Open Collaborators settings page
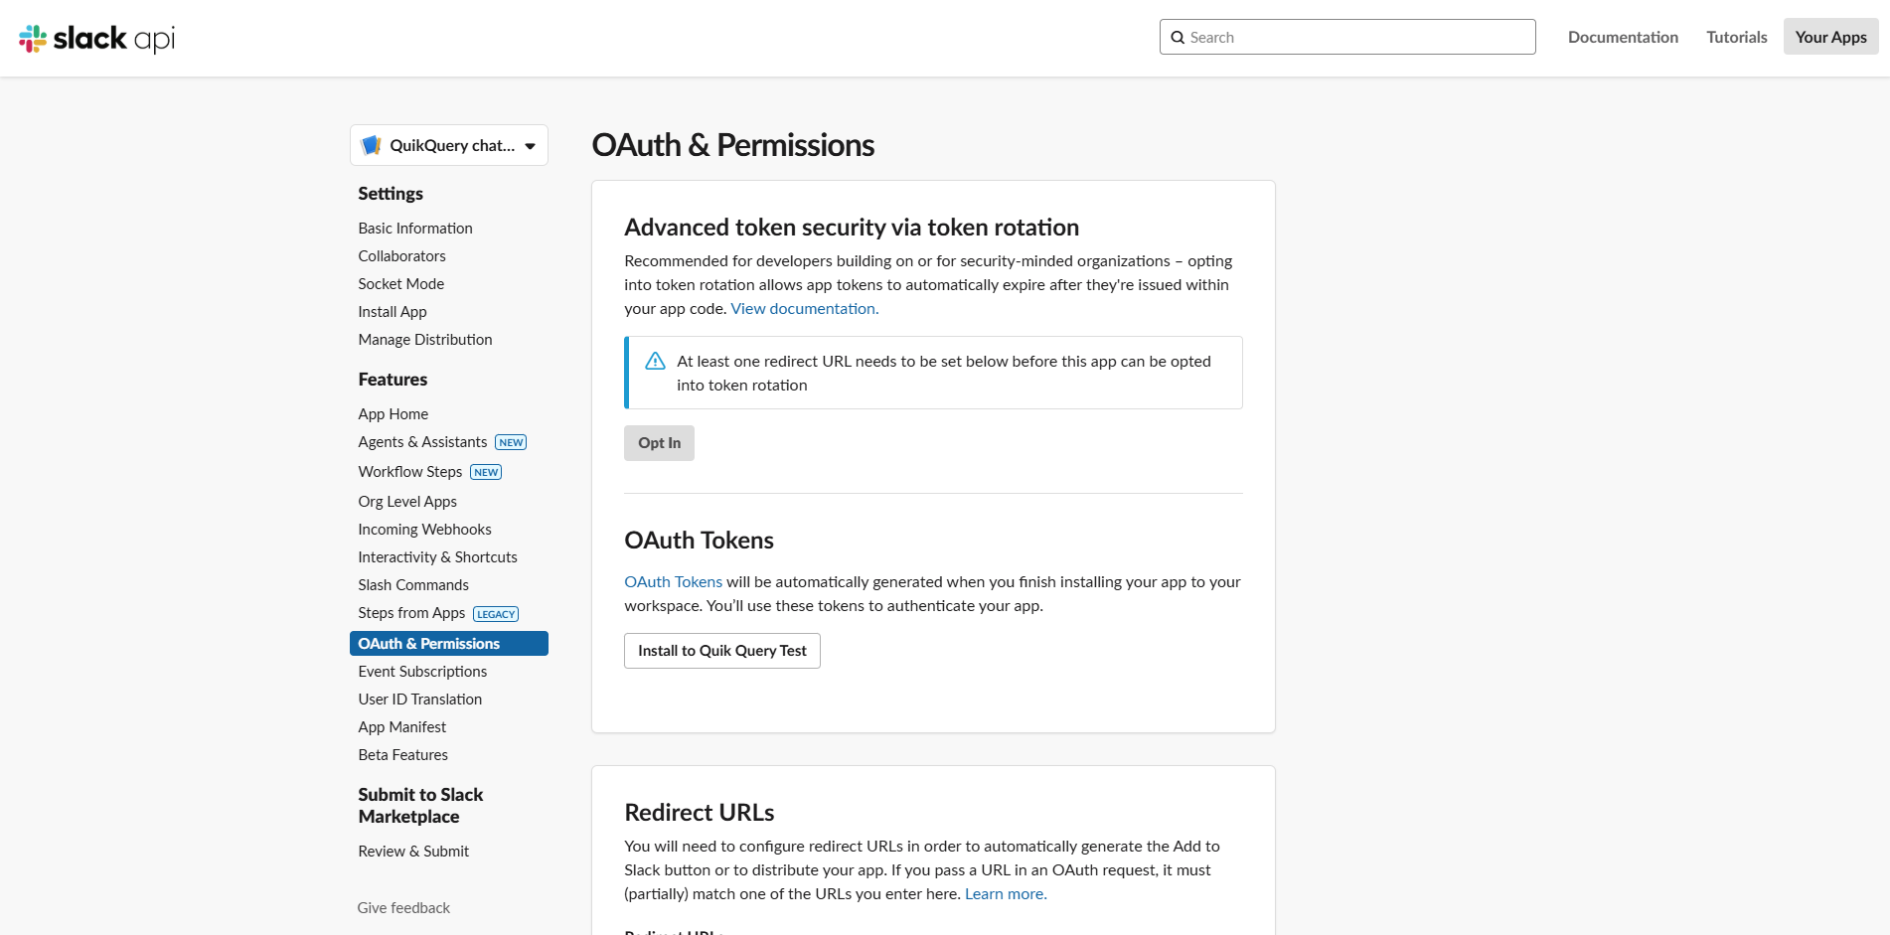The image size is (1890, 935). (401, 256)
